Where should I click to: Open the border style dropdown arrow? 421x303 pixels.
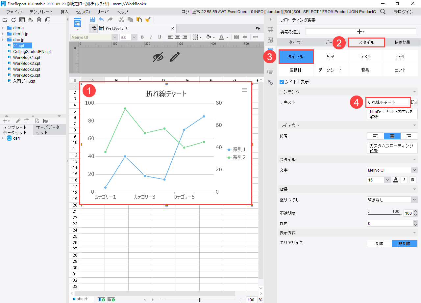click(201, 37)
